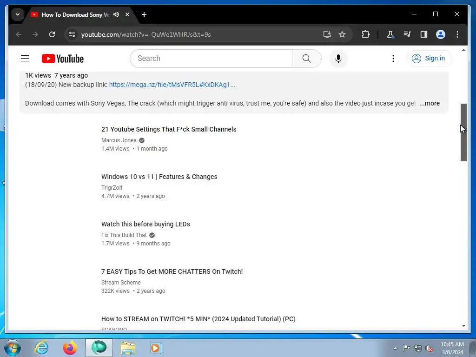Open Windows Explorer folder on taskbar

(128, 348)
